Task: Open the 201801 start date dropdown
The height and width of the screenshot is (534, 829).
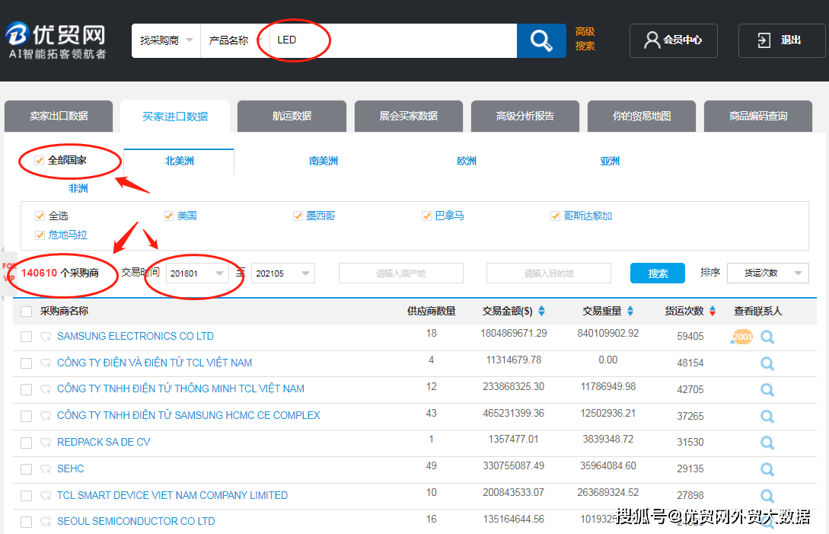Action: [x=219, y=273]
